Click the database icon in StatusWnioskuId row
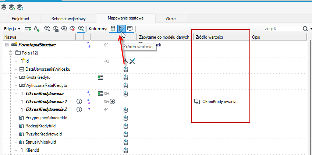The width and height of the screenshot is (312, 155). (125, 142)
